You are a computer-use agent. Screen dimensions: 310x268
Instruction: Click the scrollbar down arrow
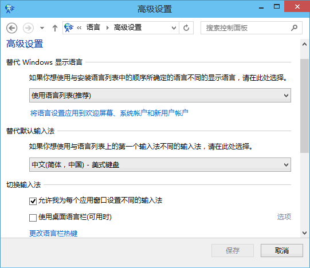tap(304, 233)
